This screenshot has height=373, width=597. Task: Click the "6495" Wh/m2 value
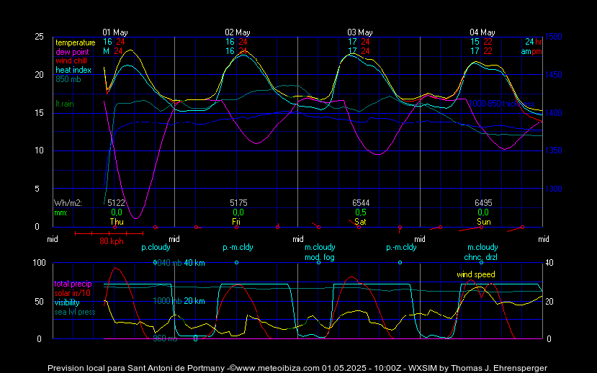[x=483, y=203]
